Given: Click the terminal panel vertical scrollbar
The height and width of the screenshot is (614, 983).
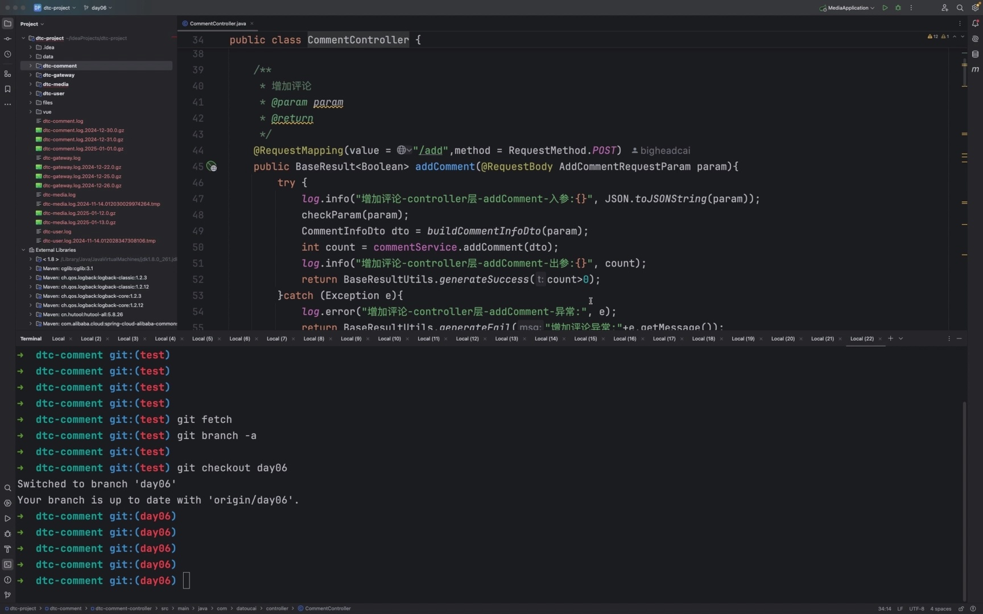Looking at the screenshot, I should 964,500.
